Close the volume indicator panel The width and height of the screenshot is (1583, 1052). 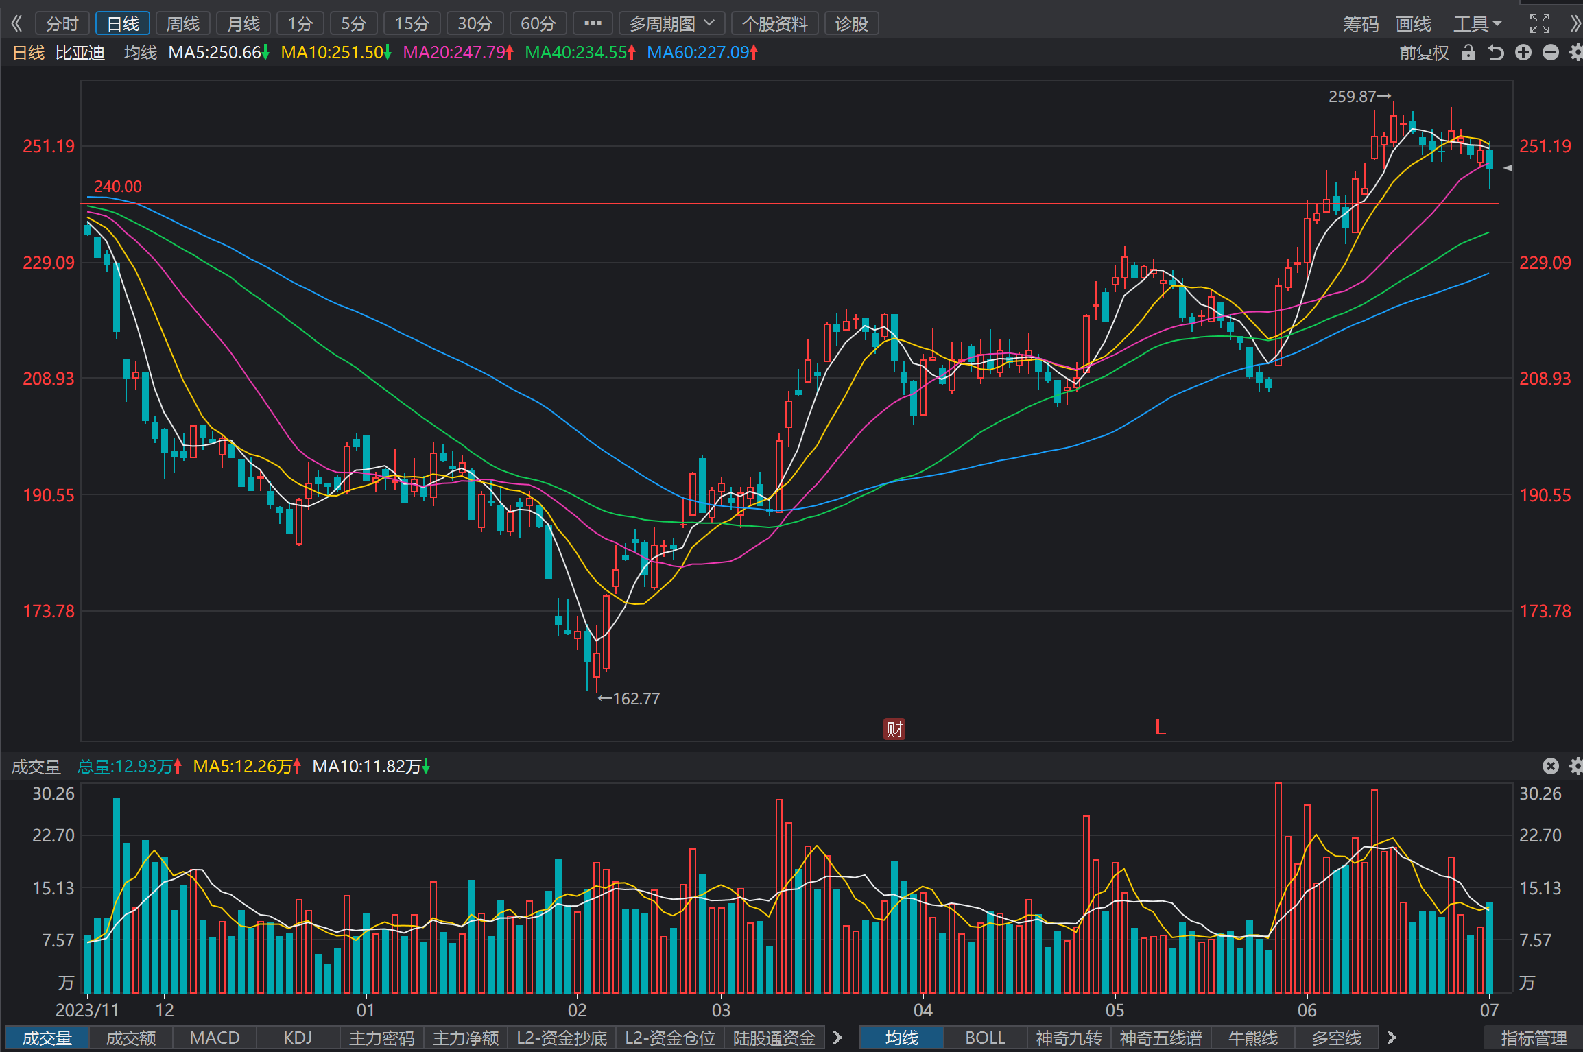[x=1551, y=766]
